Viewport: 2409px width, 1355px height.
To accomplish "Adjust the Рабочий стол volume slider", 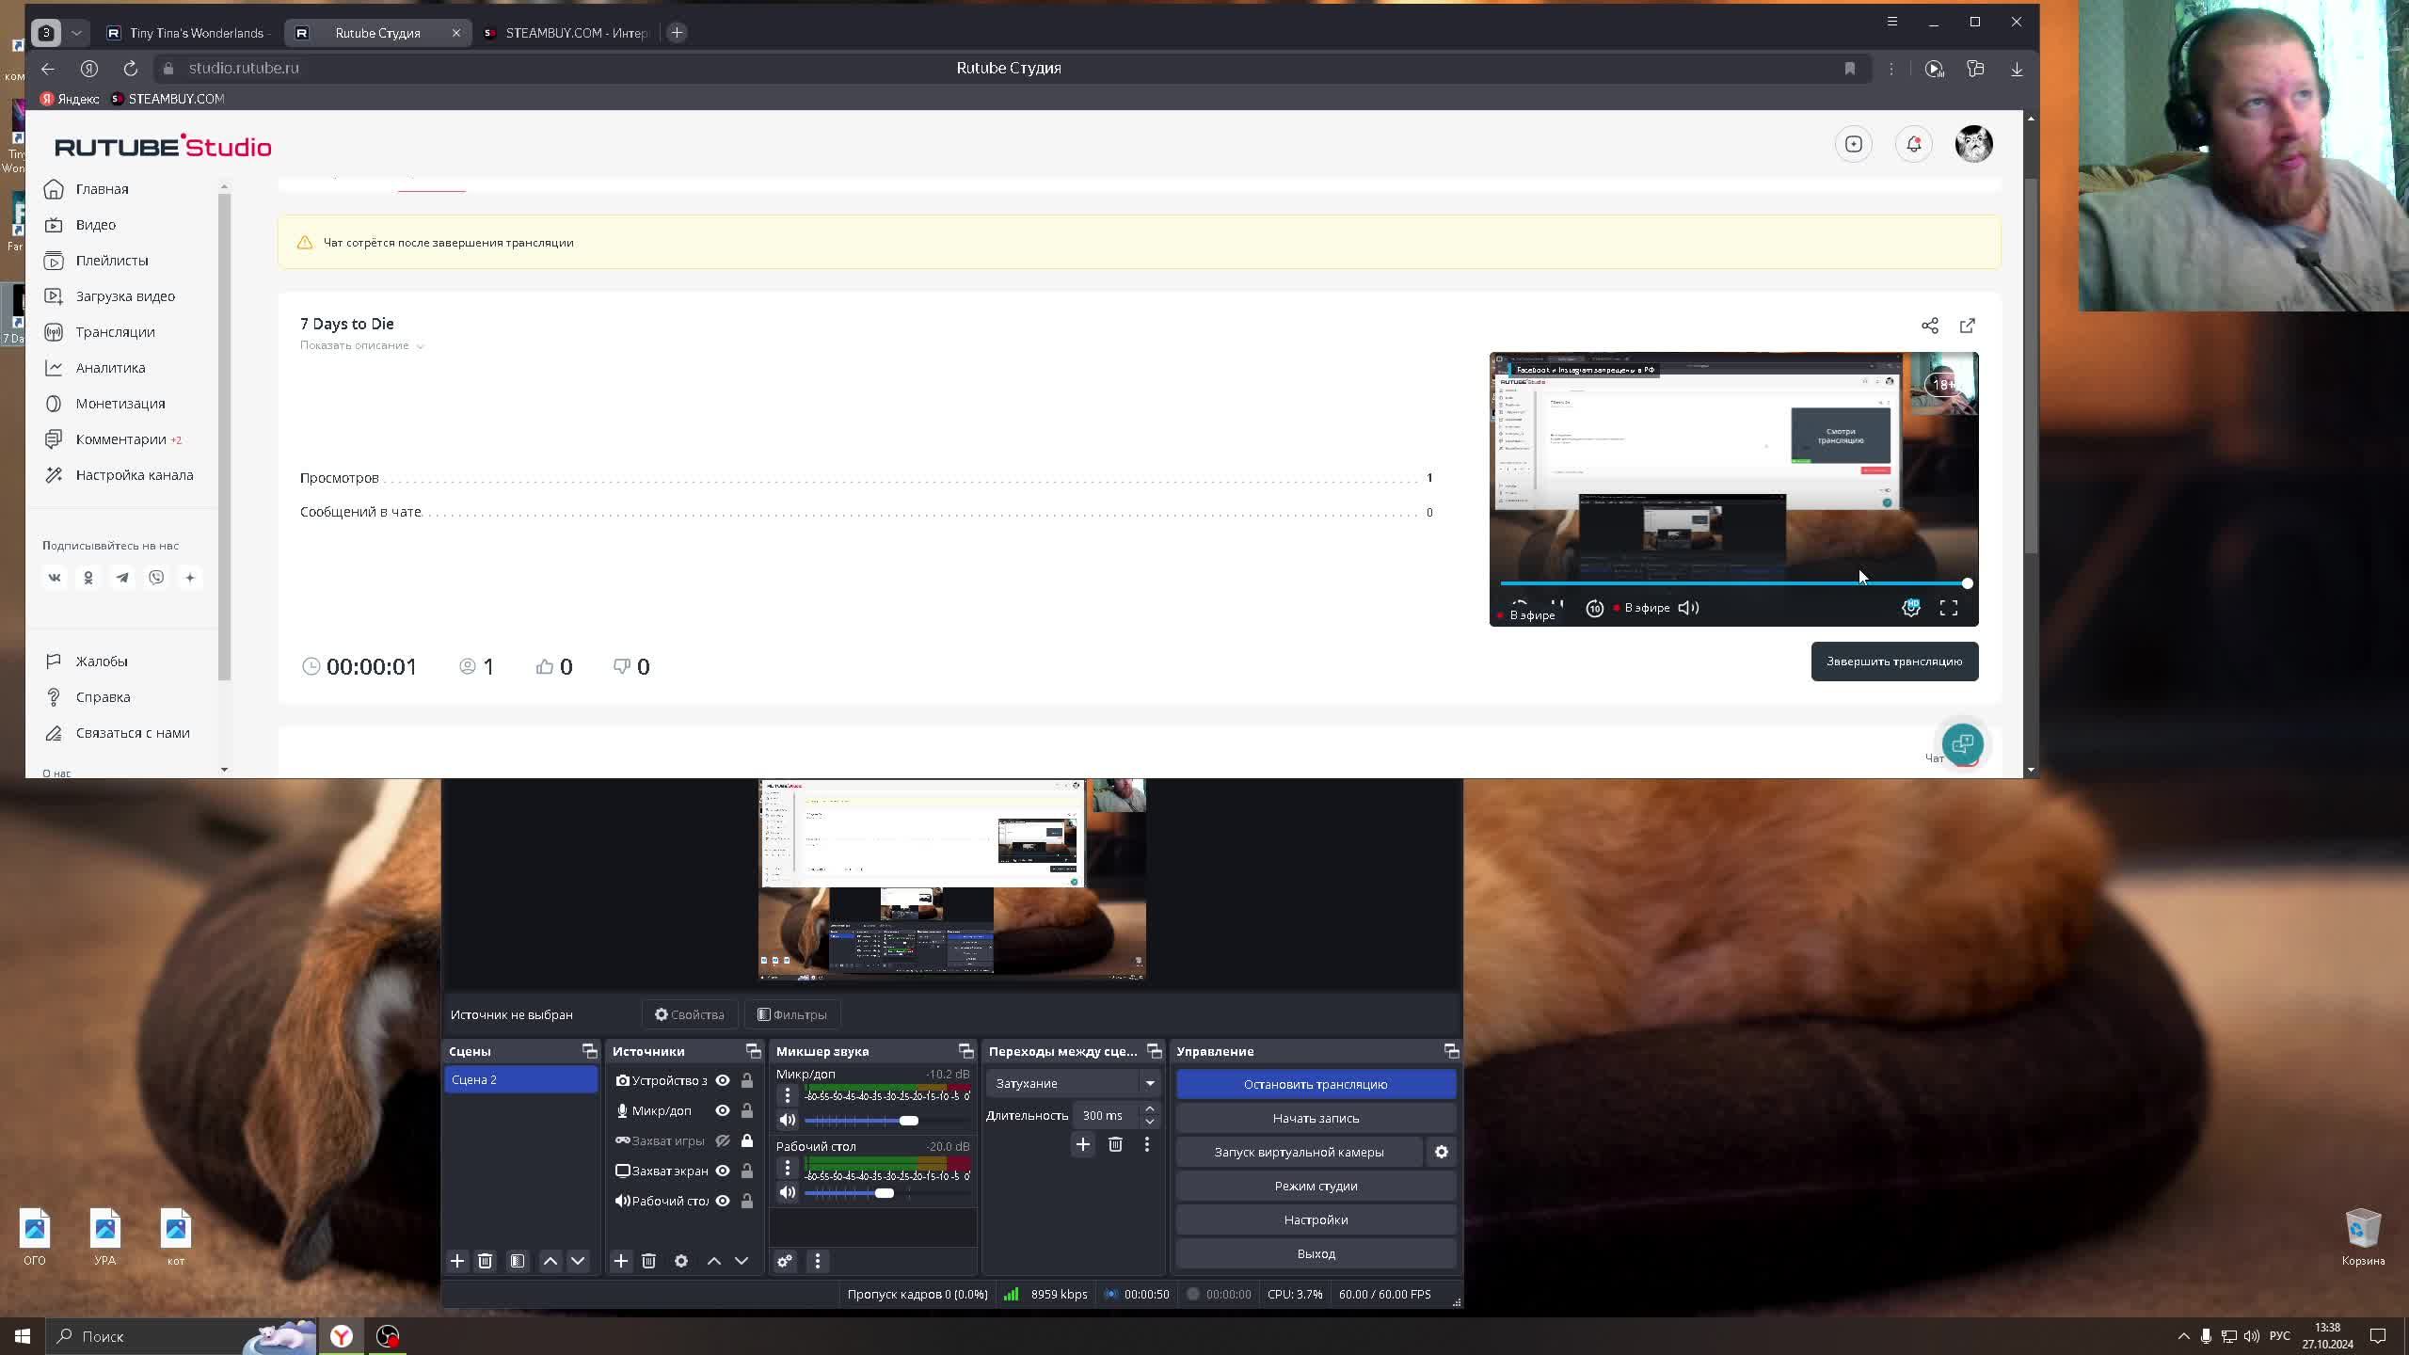I will point(884,1193).
